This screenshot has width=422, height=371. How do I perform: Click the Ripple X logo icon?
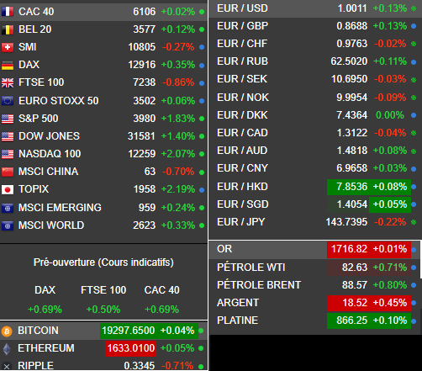coord(7,366)
